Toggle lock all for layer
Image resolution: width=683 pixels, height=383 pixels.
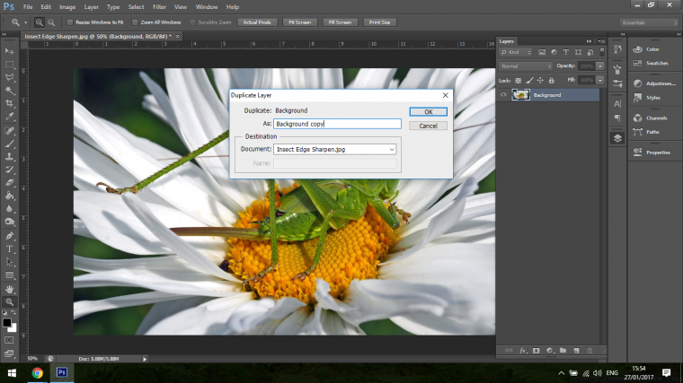point(552,81)
